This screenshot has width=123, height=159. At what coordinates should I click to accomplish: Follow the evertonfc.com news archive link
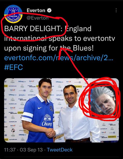pyautogui.click(x=59, y=58)
